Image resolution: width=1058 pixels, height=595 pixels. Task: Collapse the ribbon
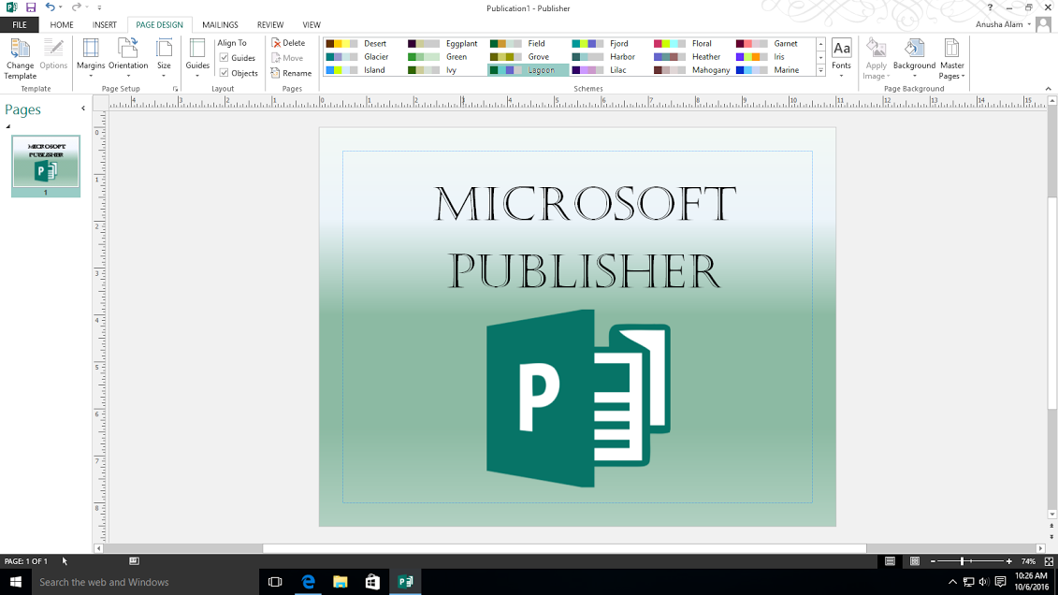[x=1048, y=89]
